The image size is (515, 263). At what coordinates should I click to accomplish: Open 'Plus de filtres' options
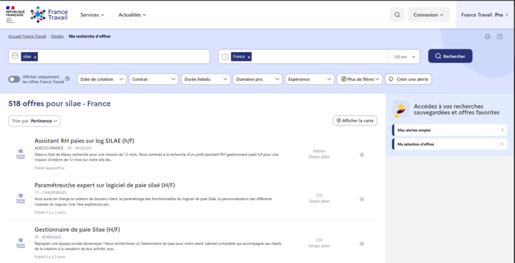tap(359, 79)
